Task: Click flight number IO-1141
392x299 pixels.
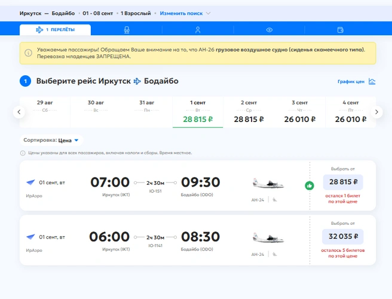Action: 155,246
